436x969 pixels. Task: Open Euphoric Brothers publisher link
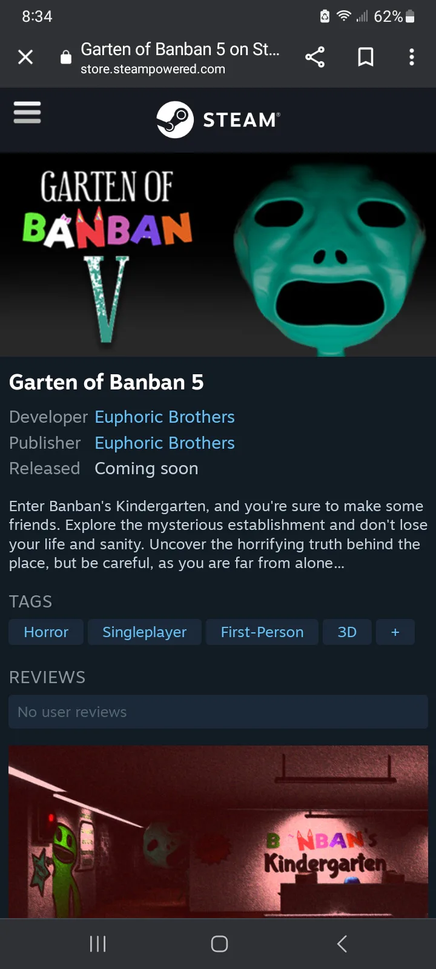[165, 443]
